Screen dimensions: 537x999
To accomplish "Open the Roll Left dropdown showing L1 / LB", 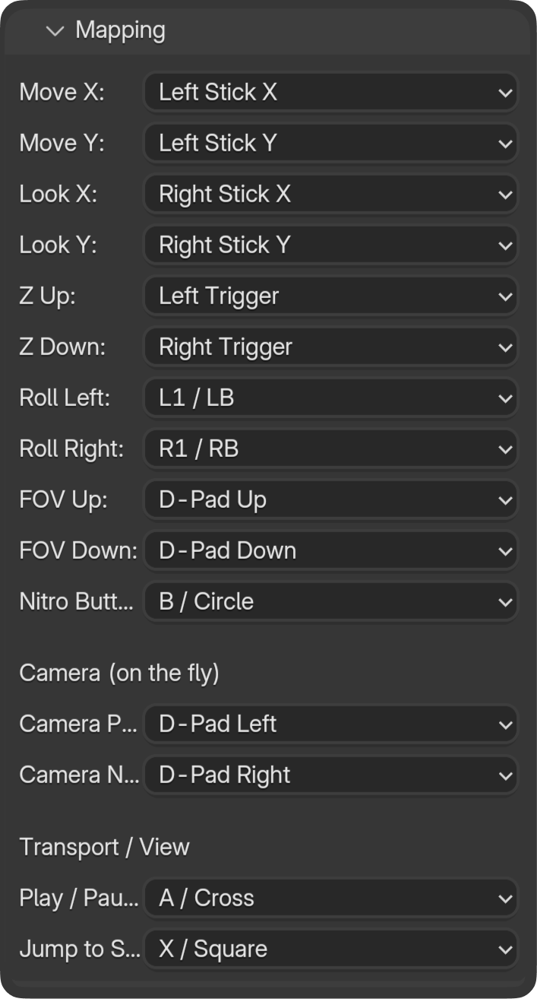I will 330,398.
